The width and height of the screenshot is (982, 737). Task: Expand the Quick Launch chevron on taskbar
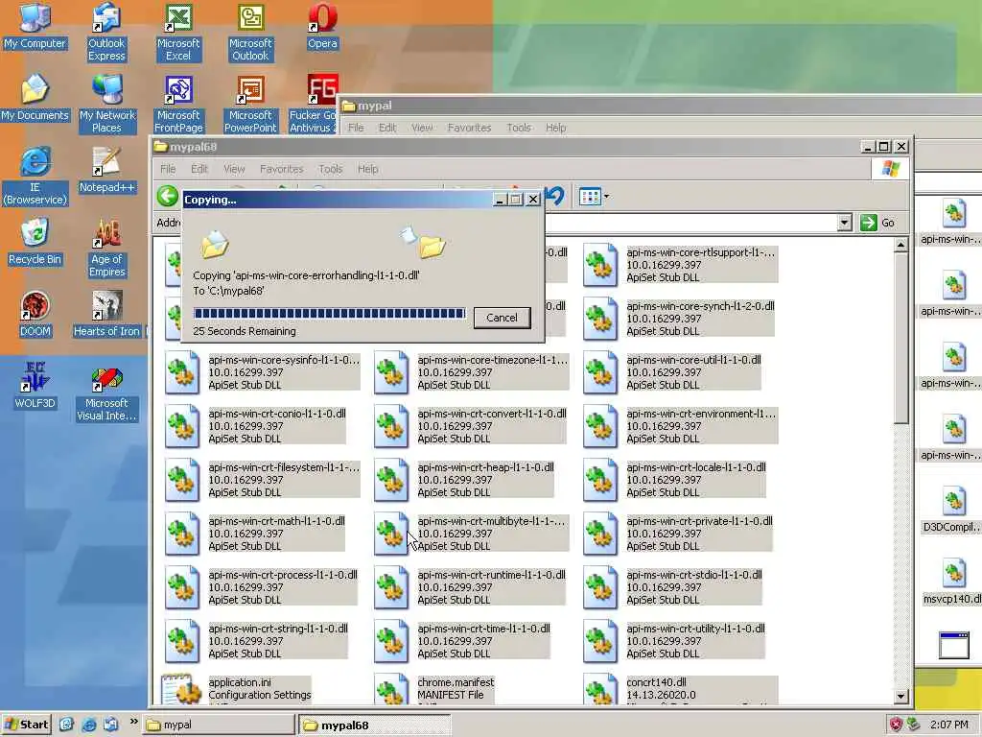133,722
